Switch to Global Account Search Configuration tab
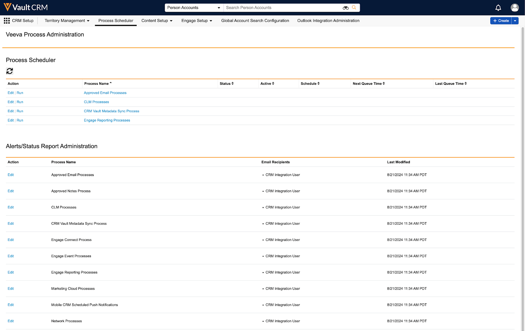Screen dimensions: 525x331 (255, 21)
